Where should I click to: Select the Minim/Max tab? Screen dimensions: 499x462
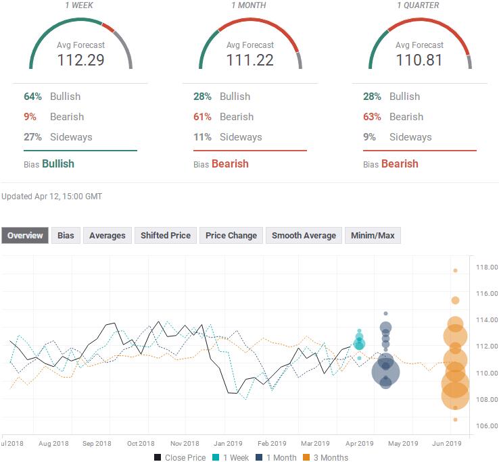coord(373,236)
